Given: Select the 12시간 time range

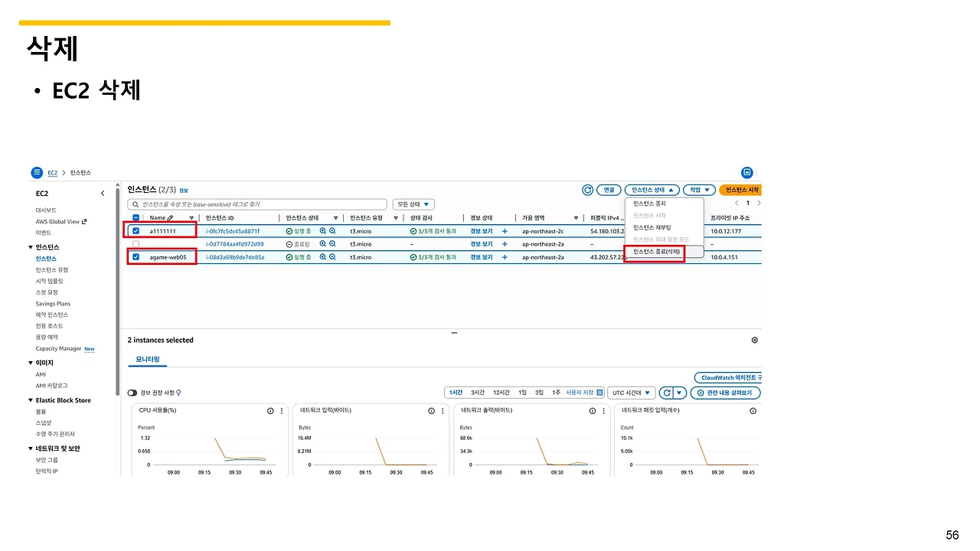Looking at the screenshot, I should [501, 393].
